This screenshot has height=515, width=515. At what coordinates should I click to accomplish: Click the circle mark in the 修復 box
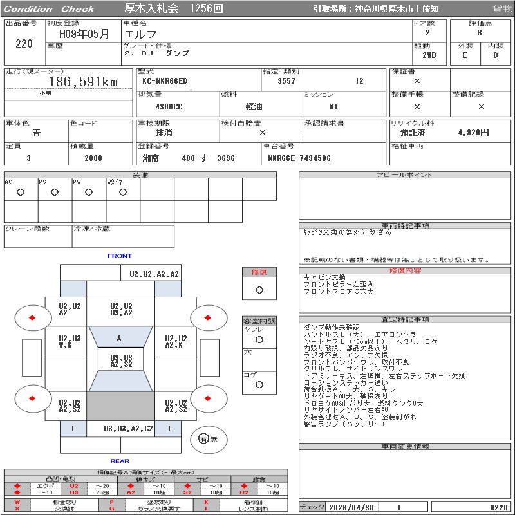click(259, 290)
